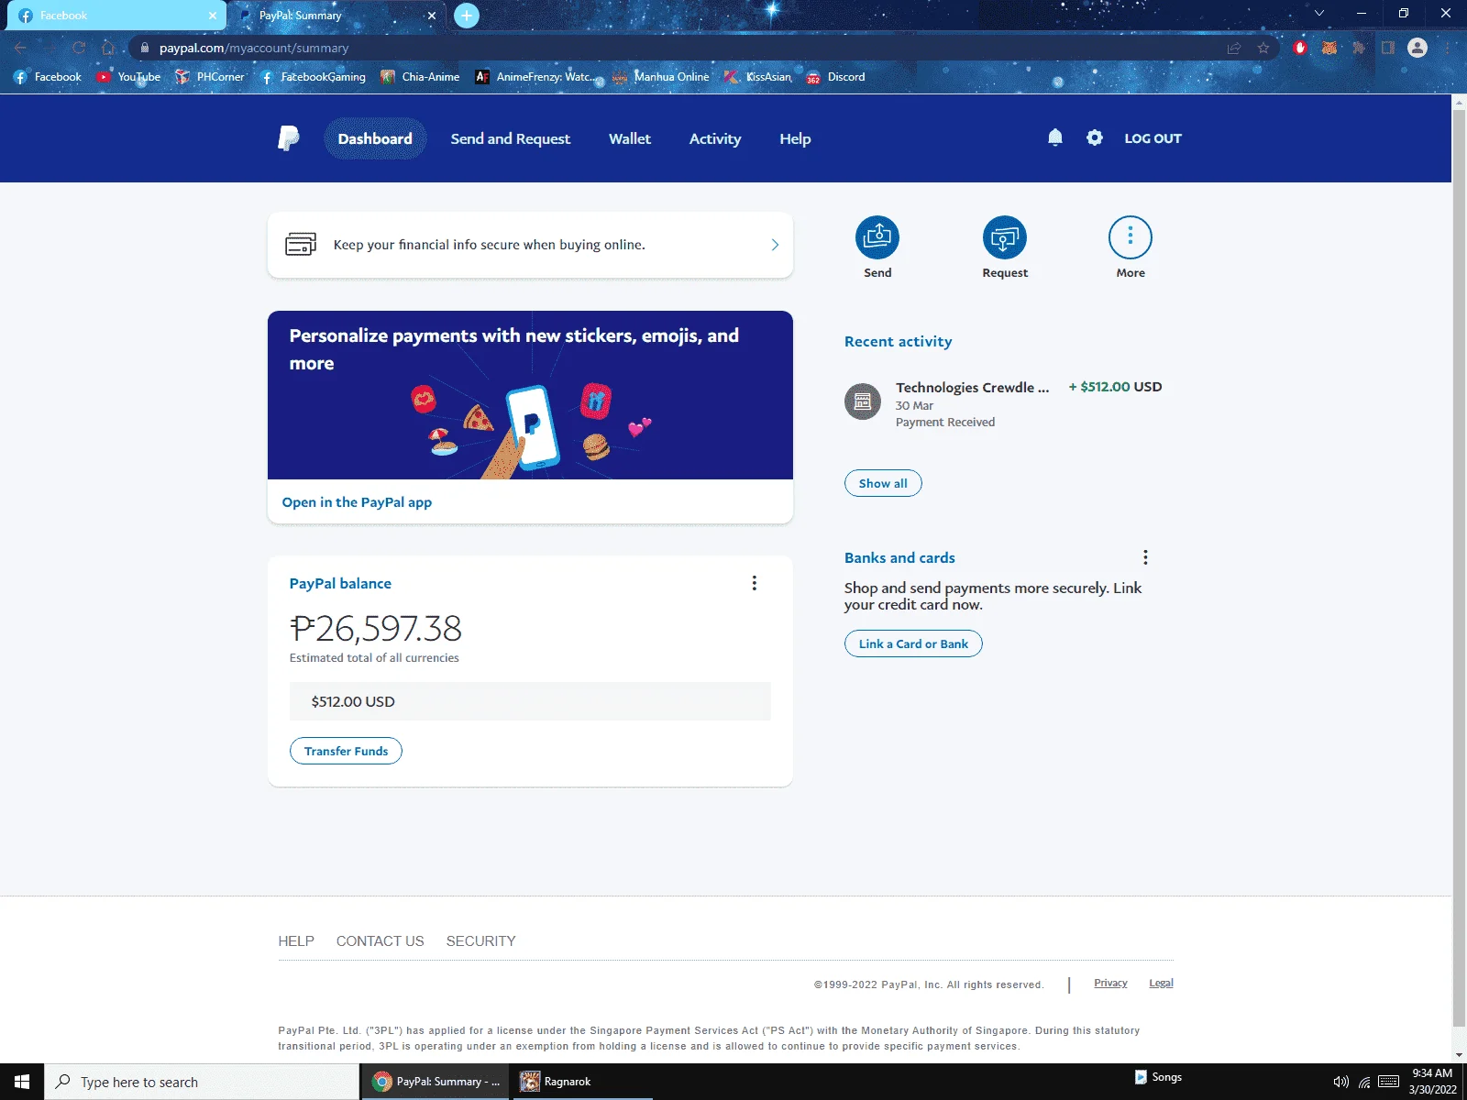Click the Request money icon

[x=1005, y=238]
